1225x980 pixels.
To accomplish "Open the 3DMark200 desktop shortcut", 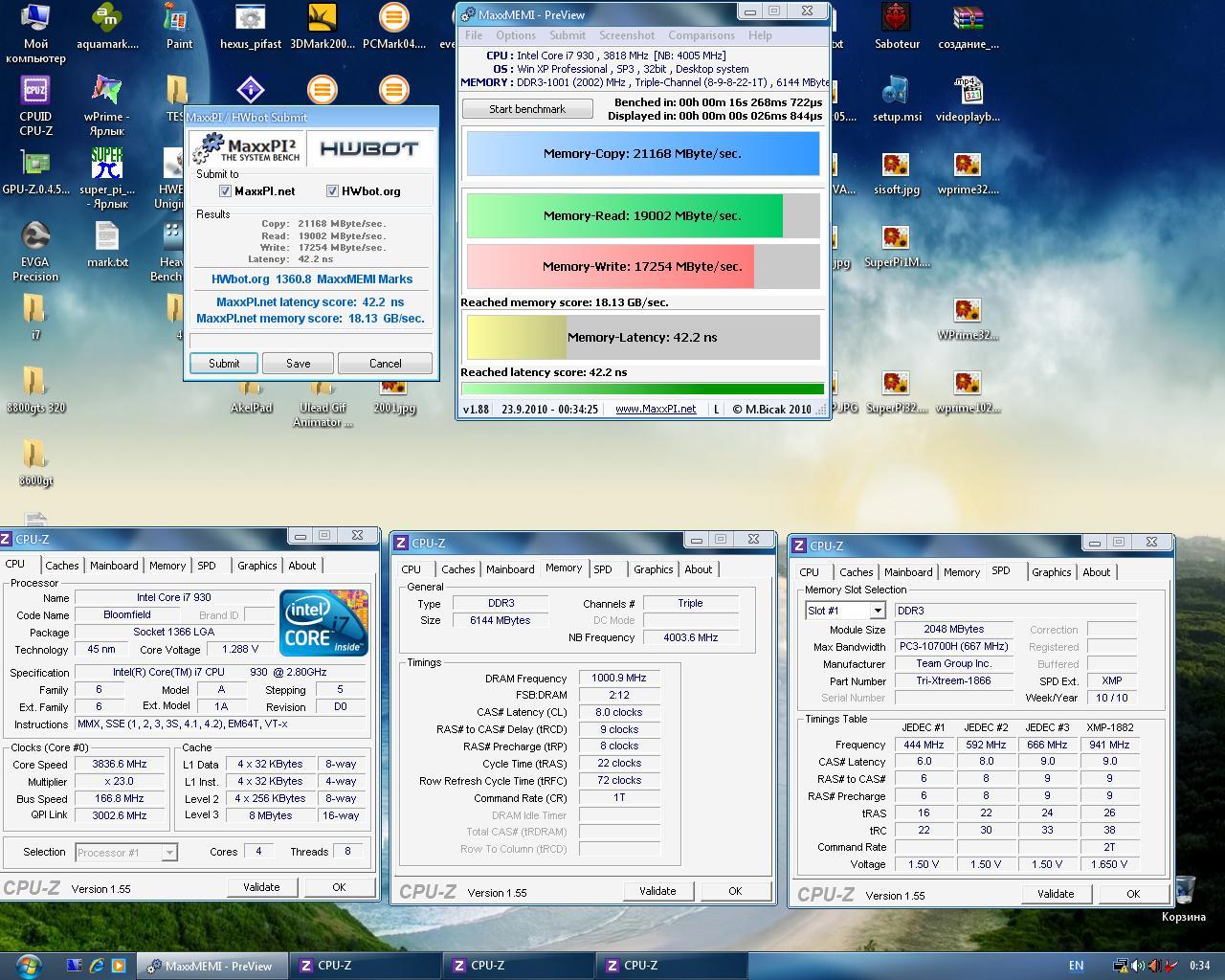I will [x=323, y=27].
